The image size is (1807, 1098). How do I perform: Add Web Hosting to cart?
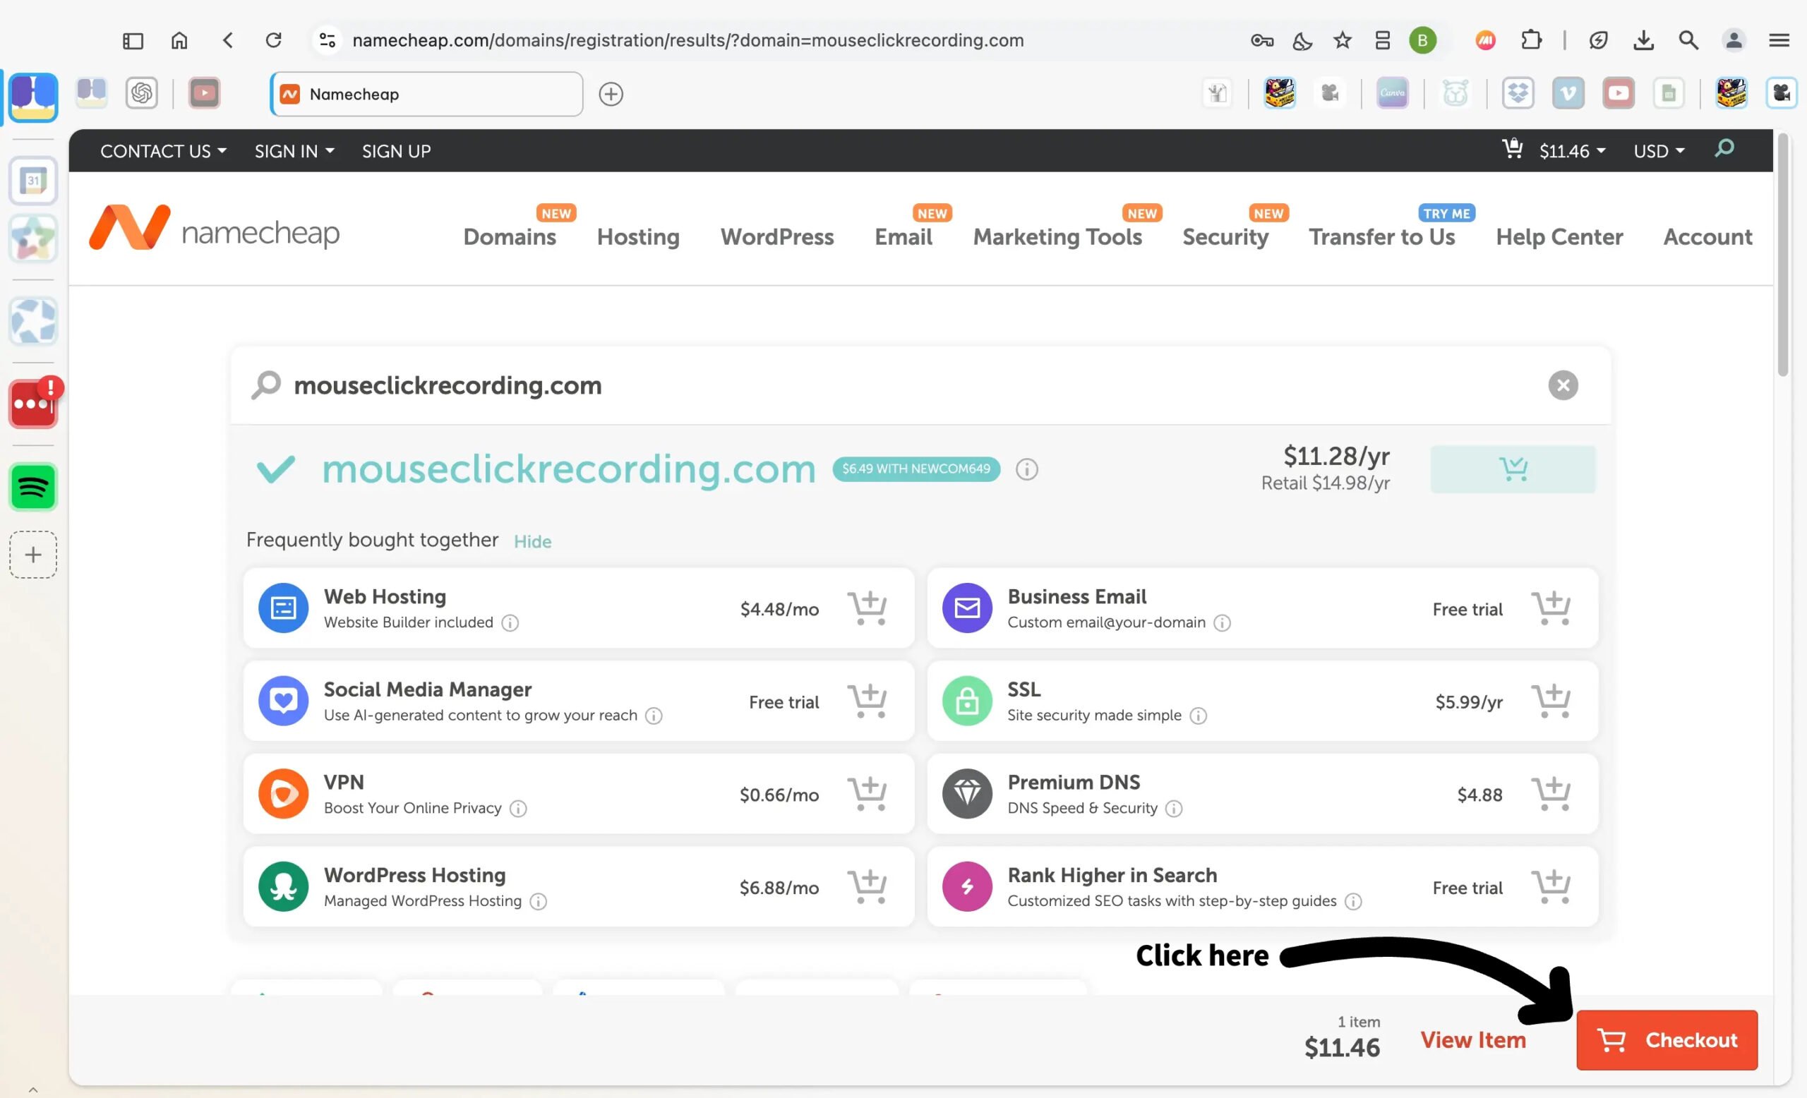pos(868,608)
